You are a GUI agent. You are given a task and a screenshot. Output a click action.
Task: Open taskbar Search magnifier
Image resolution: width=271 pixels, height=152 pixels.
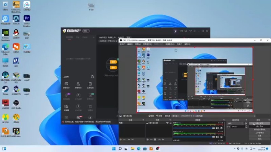[x=120, y=149]
